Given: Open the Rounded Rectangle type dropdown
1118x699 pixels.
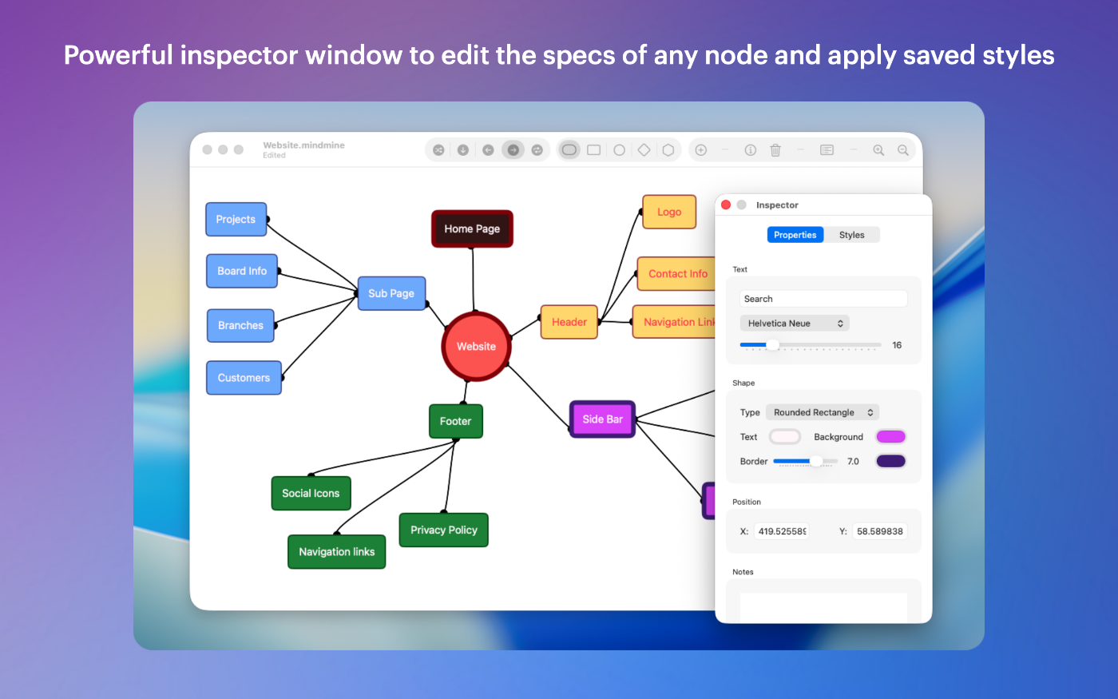Looking at the screenshot, I should pyautogui.click(x=822, y=412).
